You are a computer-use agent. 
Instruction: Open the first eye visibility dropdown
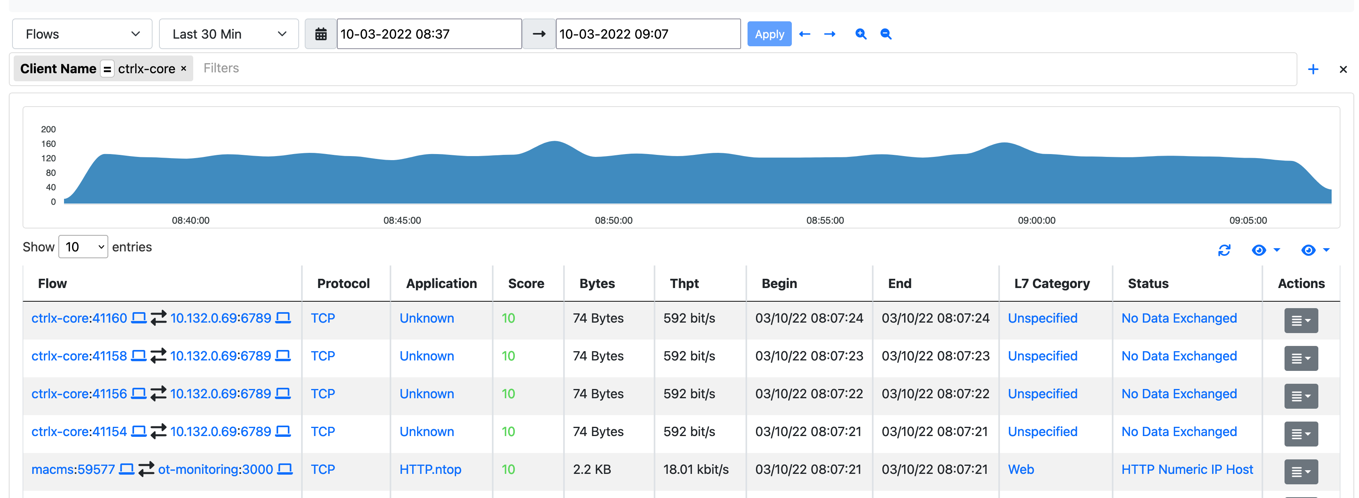tap(1266, 250)
